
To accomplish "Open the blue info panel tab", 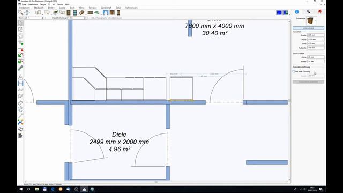I will tap(297, 12).
